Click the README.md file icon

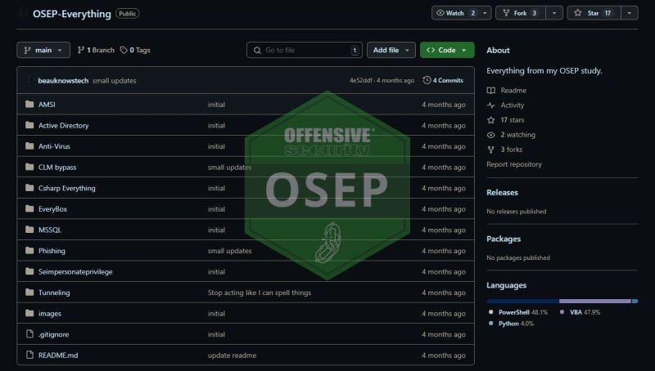[29, 355]
